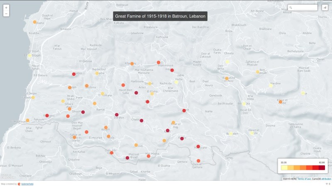This screenshot has height=187, width=332.
Task: Click the darkest red legend swatch
Action: click(322, 168)
